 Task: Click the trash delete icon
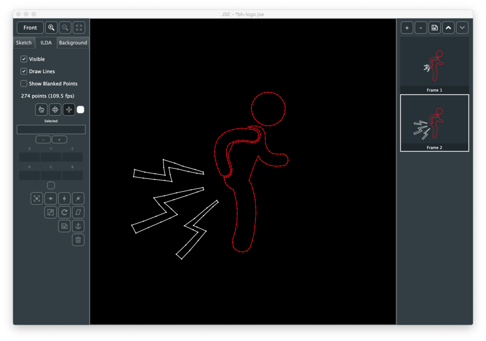click(78, 240)
